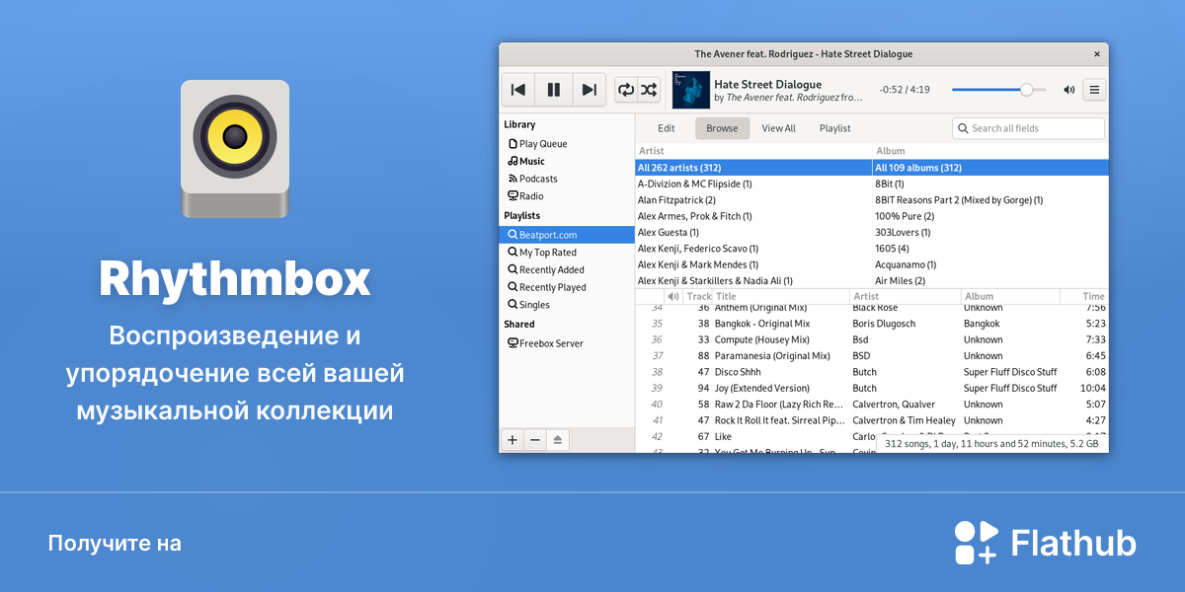1185x592 pixels.
Task: Sort by the Track column header
Action: (698, 296)
